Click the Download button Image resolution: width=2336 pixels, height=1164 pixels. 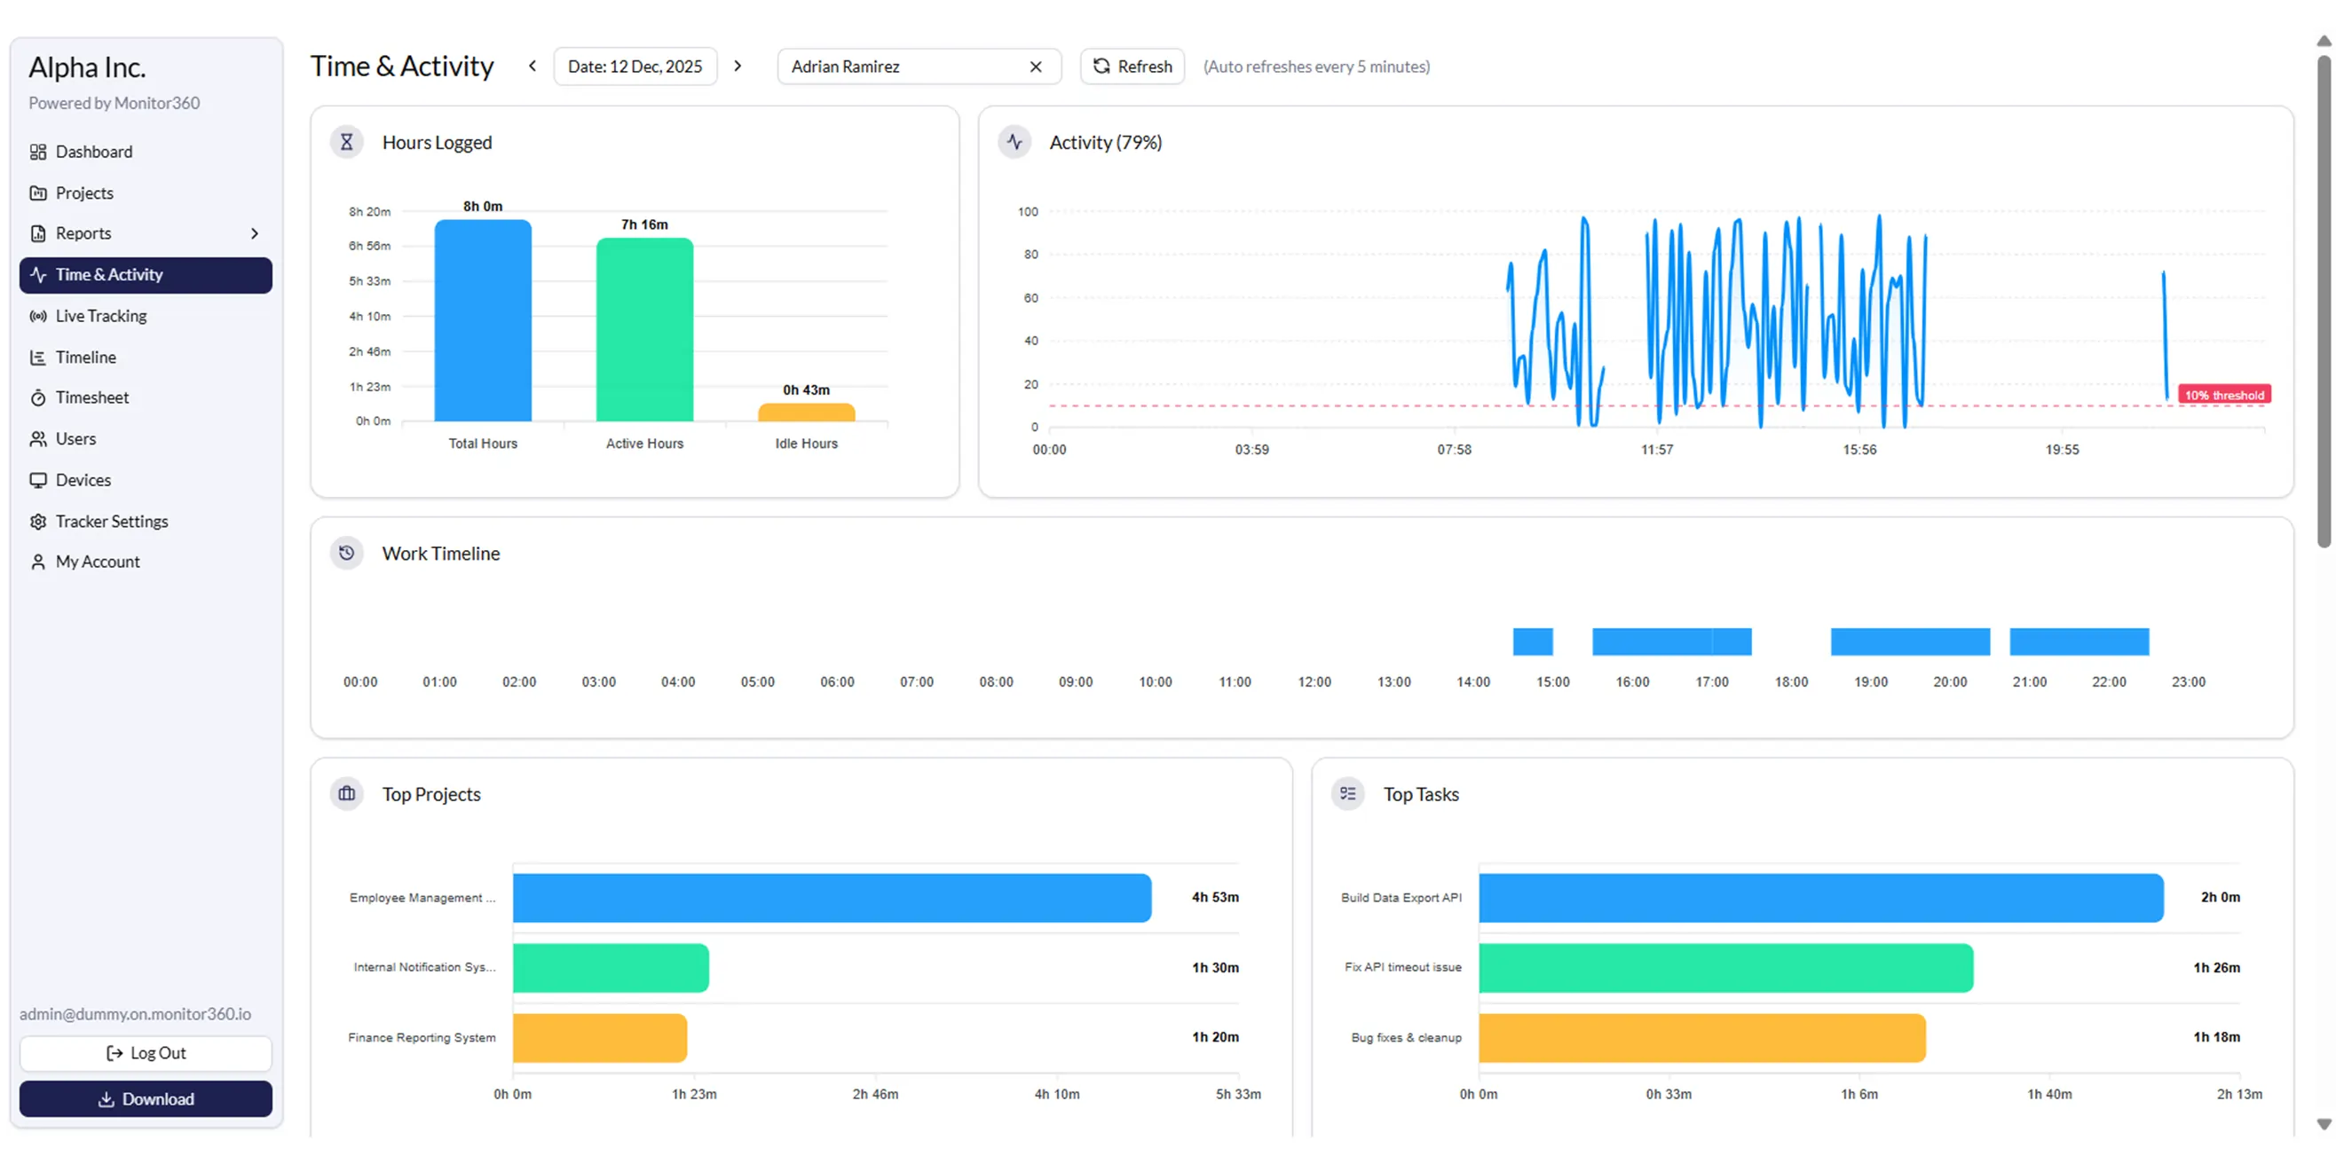tap(145, 1098)
